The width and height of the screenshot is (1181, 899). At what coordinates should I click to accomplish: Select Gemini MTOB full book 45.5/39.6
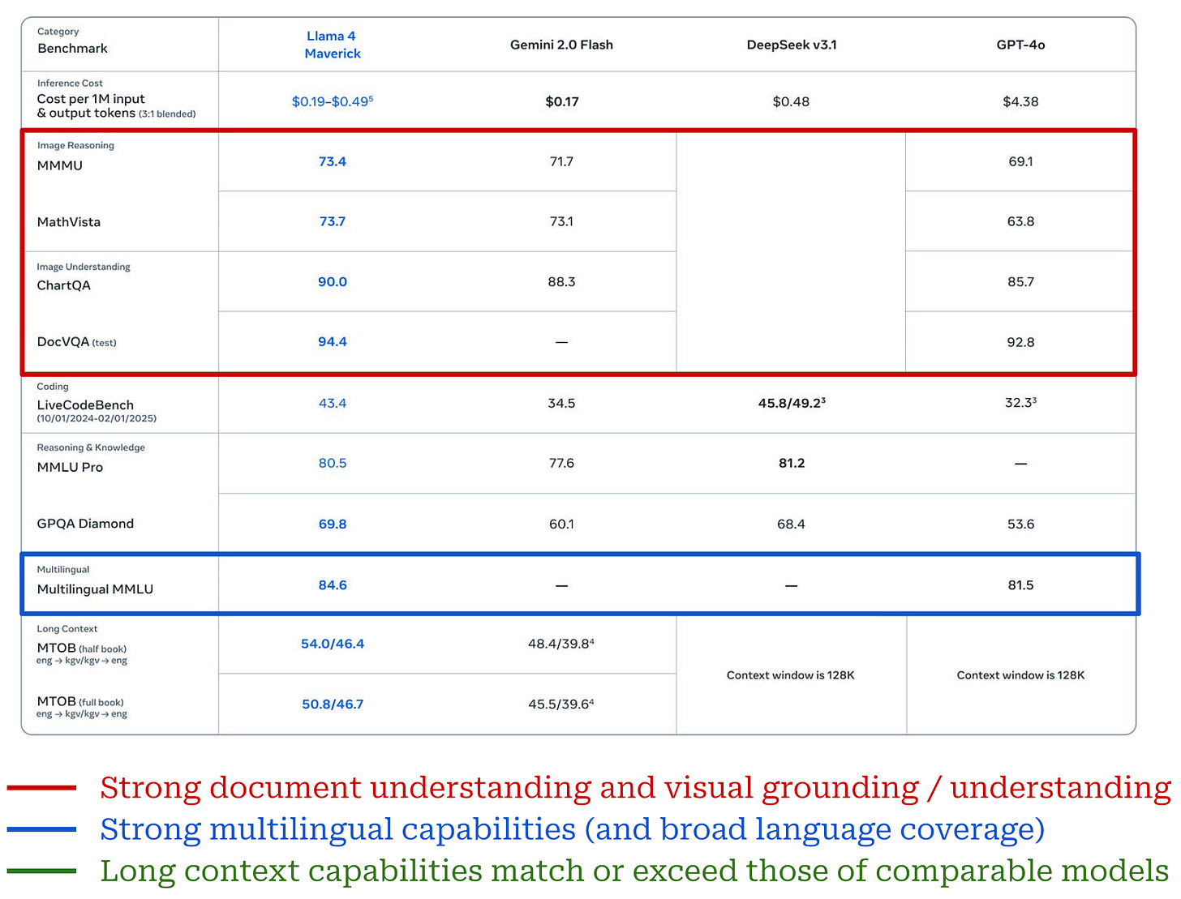pos(561,704)
